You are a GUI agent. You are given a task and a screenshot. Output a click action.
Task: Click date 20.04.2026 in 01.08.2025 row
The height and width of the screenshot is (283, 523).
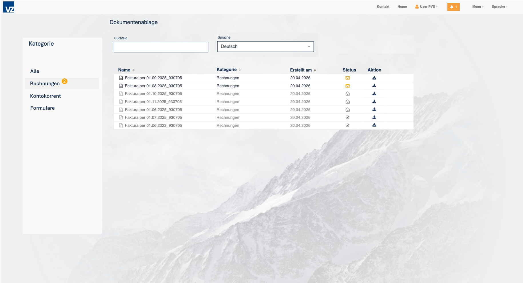(300, 86)
